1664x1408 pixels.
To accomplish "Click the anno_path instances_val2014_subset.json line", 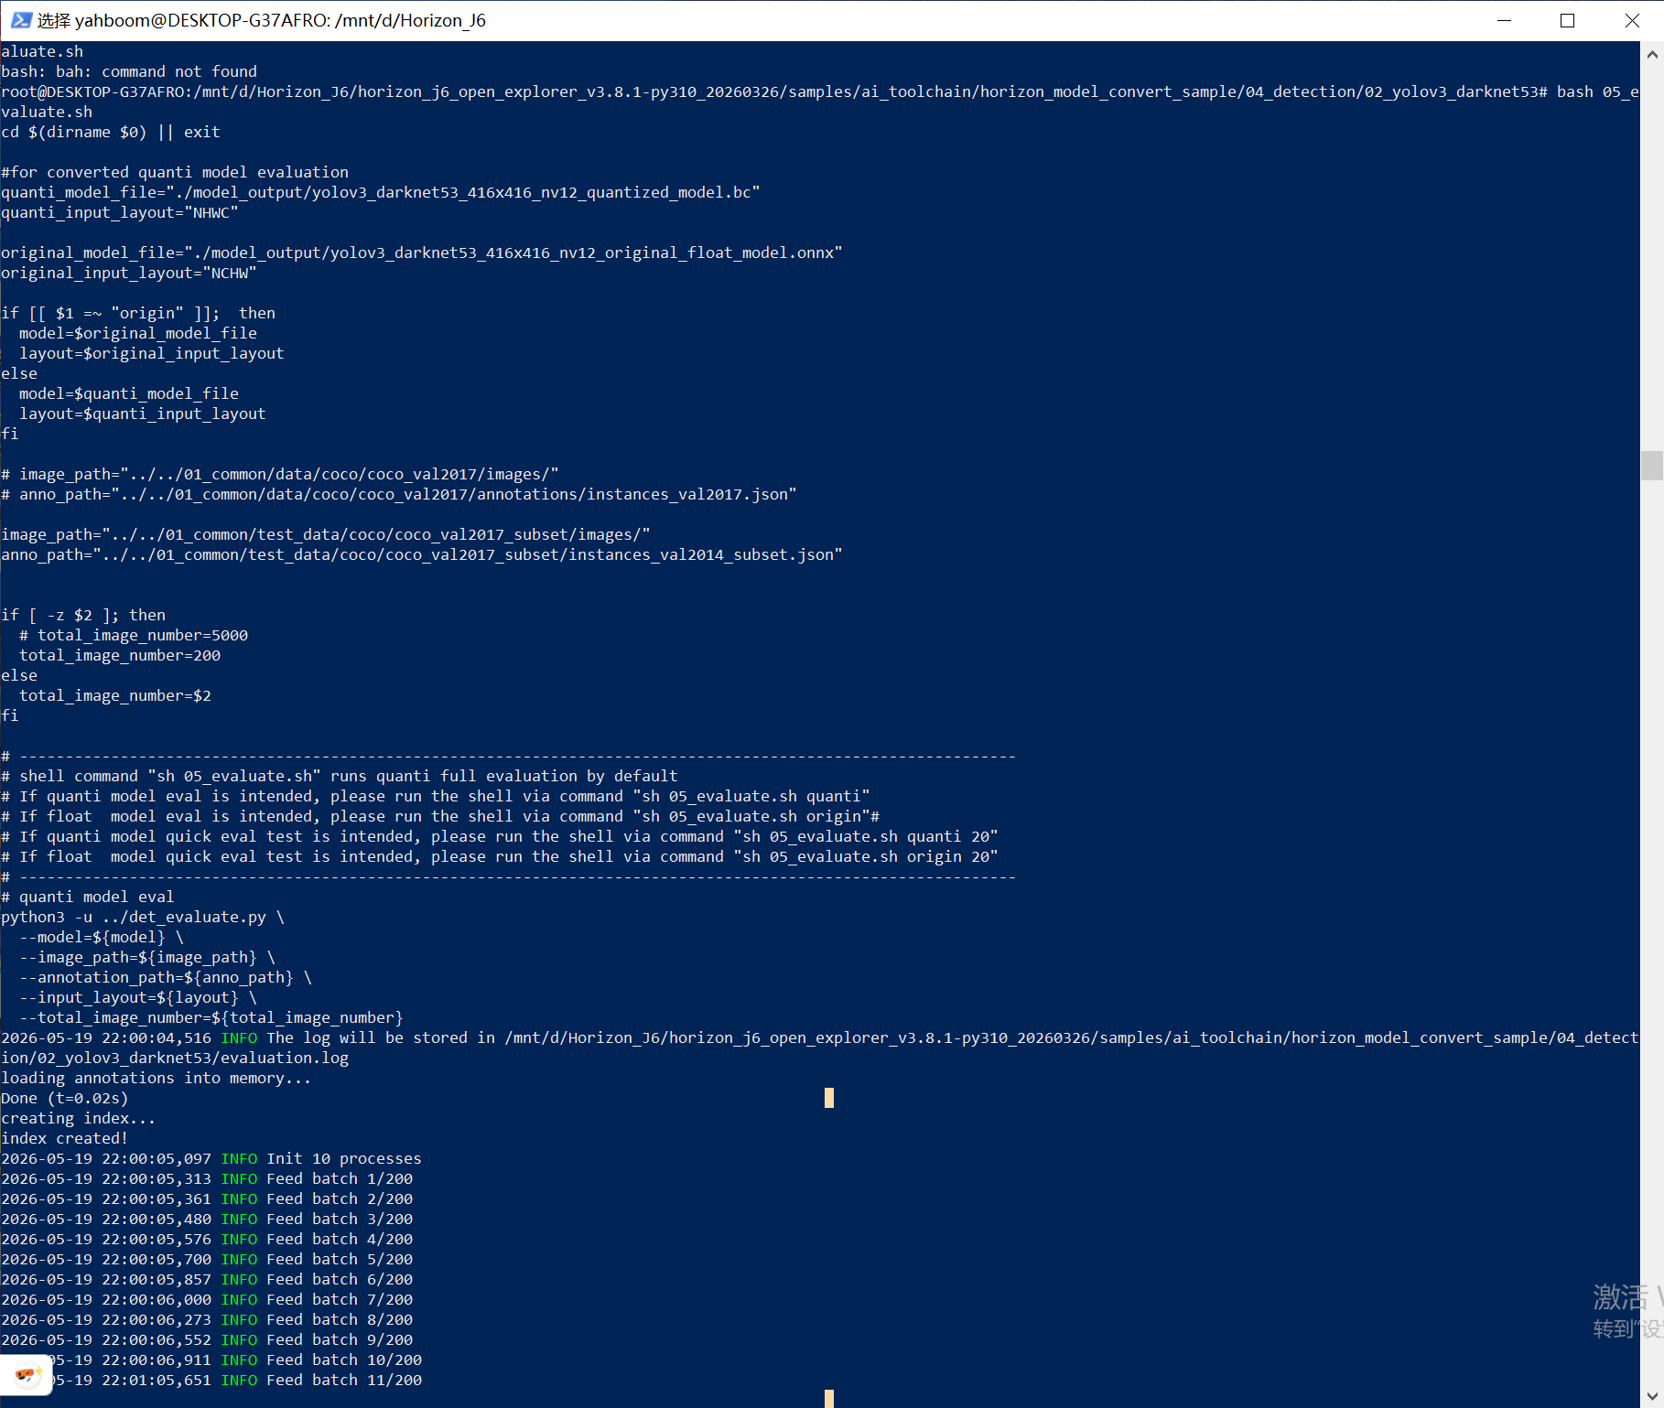I will (x=422, y=554).
